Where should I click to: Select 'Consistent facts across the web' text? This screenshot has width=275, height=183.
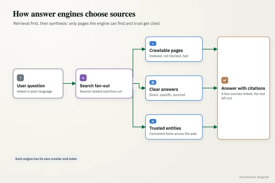173,134
